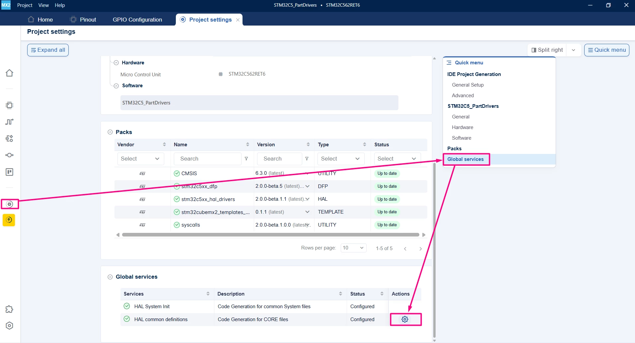
Task: Sort packs by Version column
Action: (x=308, y=144)
